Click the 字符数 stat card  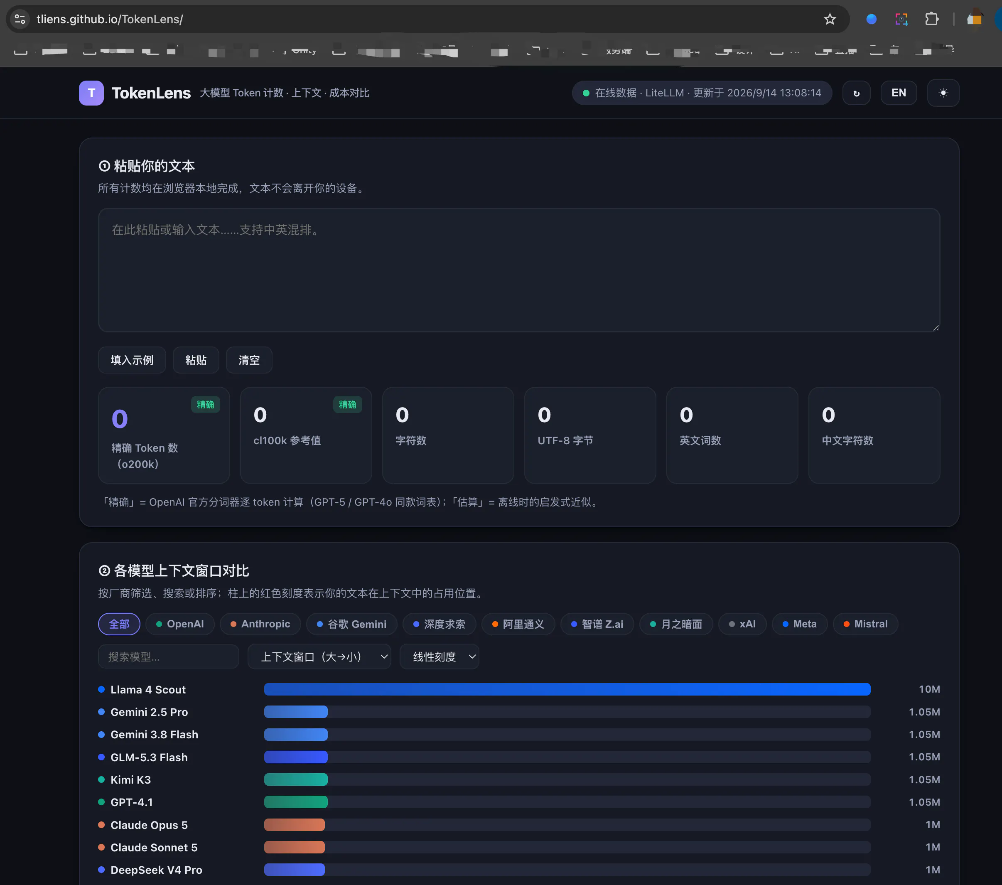(448, 435)
